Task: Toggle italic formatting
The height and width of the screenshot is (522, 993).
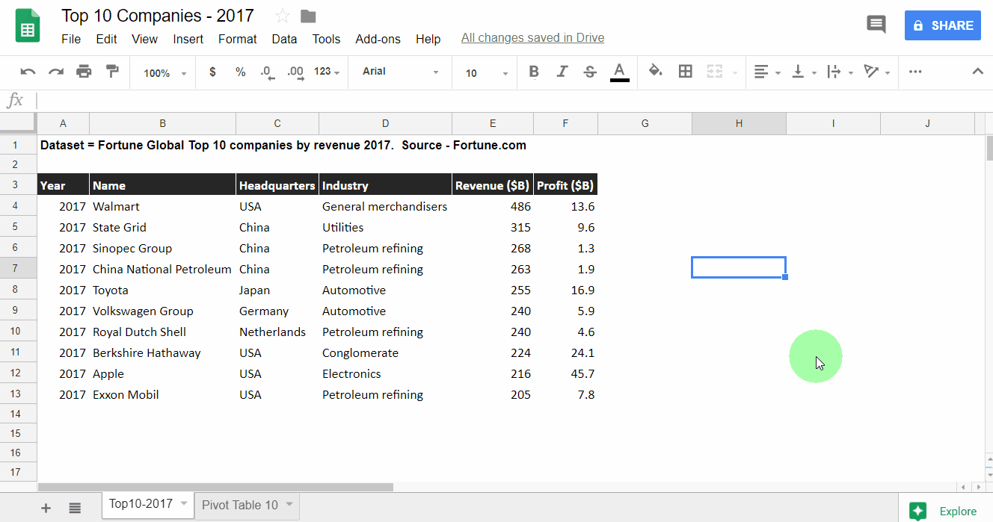Action: tap(562, 72)
